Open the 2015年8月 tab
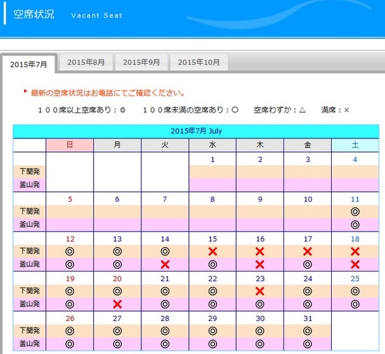The height and width of the screenshot is (354, 385). click(86, 62)
